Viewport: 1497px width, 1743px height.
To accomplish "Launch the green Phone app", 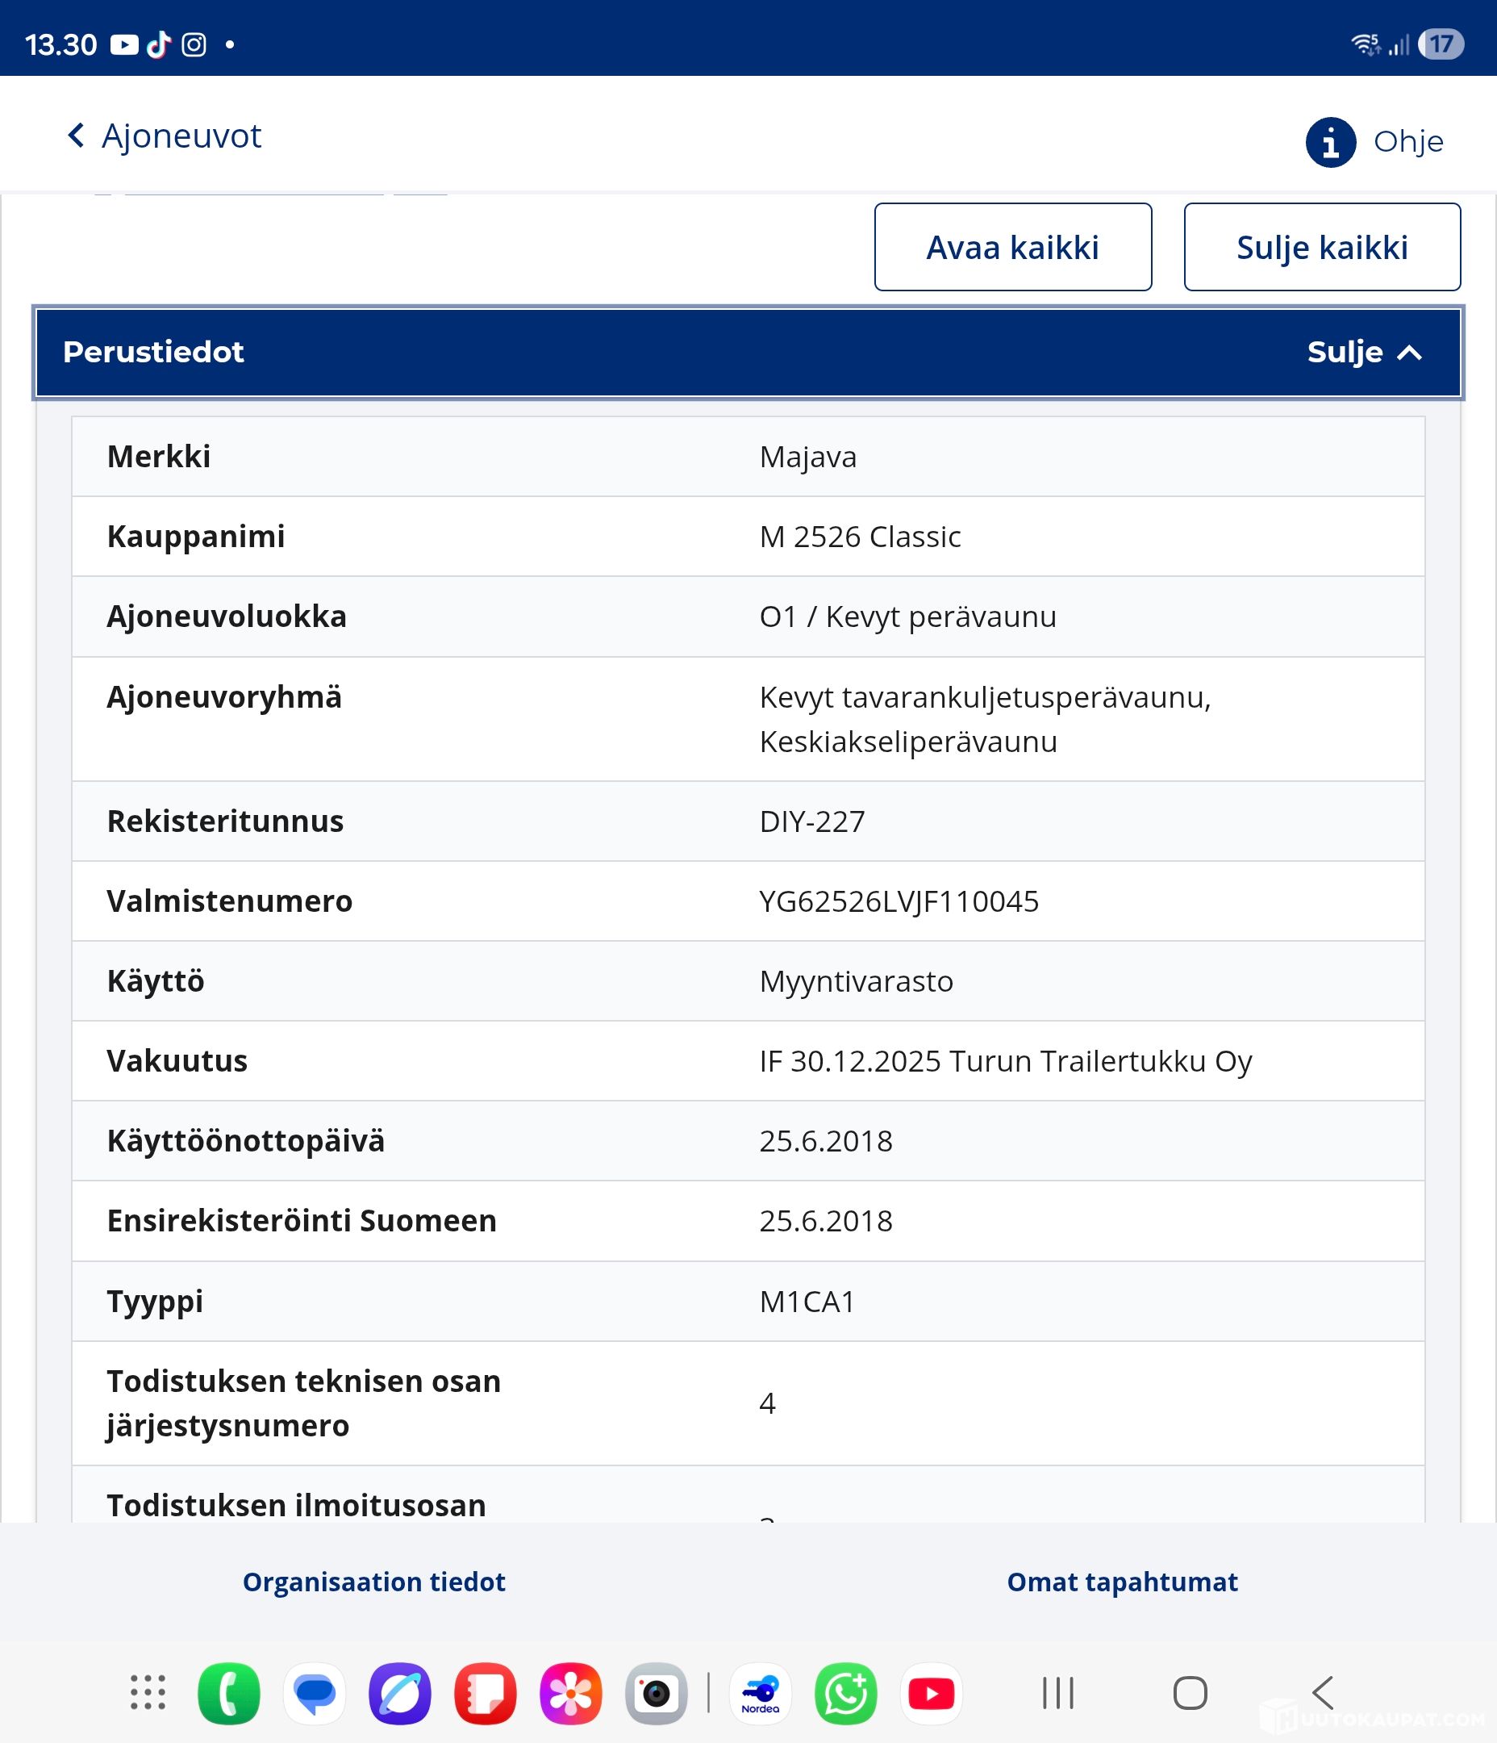I will coord(229,1692).
